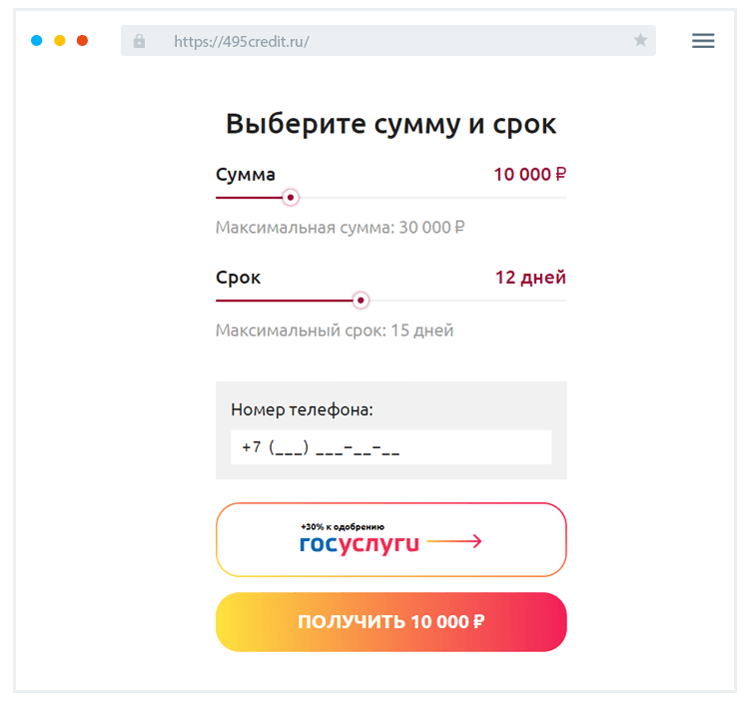Click the red window control dot
The height and width of the screenshot is (708, 750).
(x=83, y=41)
